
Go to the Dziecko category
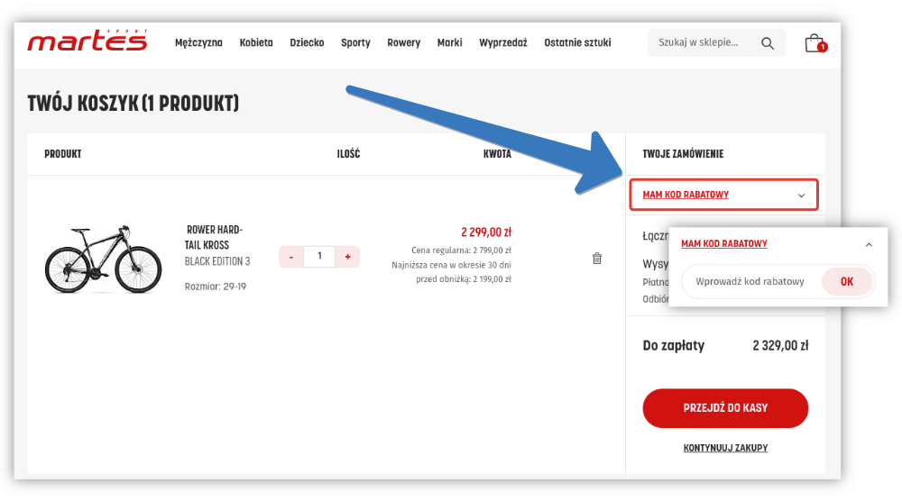(x=307, y=43)
